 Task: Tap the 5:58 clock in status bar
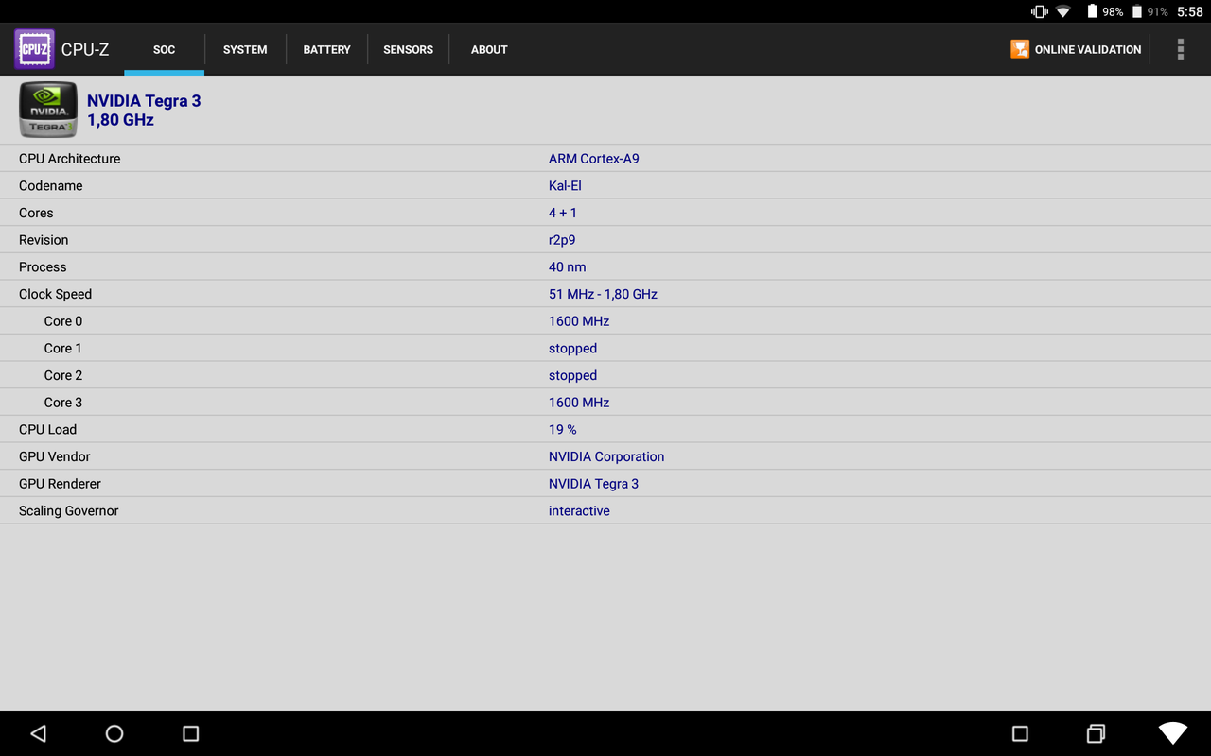point(1189,11)
